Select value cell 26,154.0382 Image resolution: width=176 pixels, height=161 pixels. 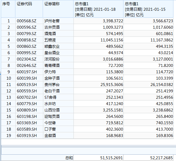(x=148, y=85)
